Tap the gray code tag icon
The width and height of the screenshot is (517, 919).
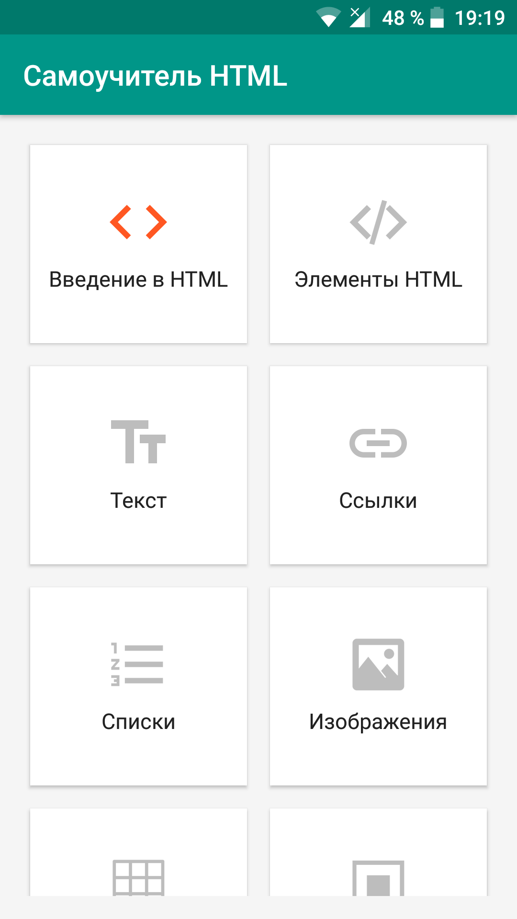[378, 222]
